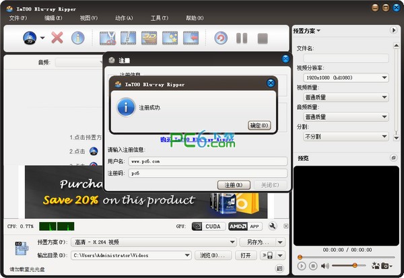
Task: Open the 工具 menu
Action: click(160, 18)
